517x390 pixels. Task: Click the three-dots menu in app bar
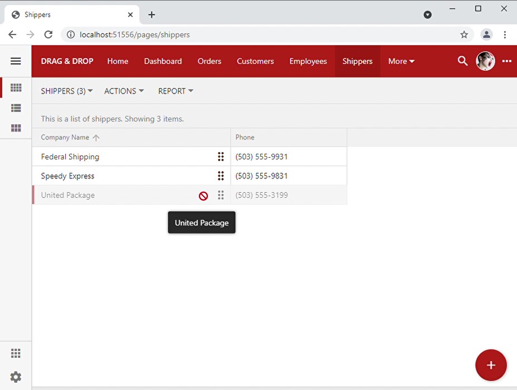point(506,61)
